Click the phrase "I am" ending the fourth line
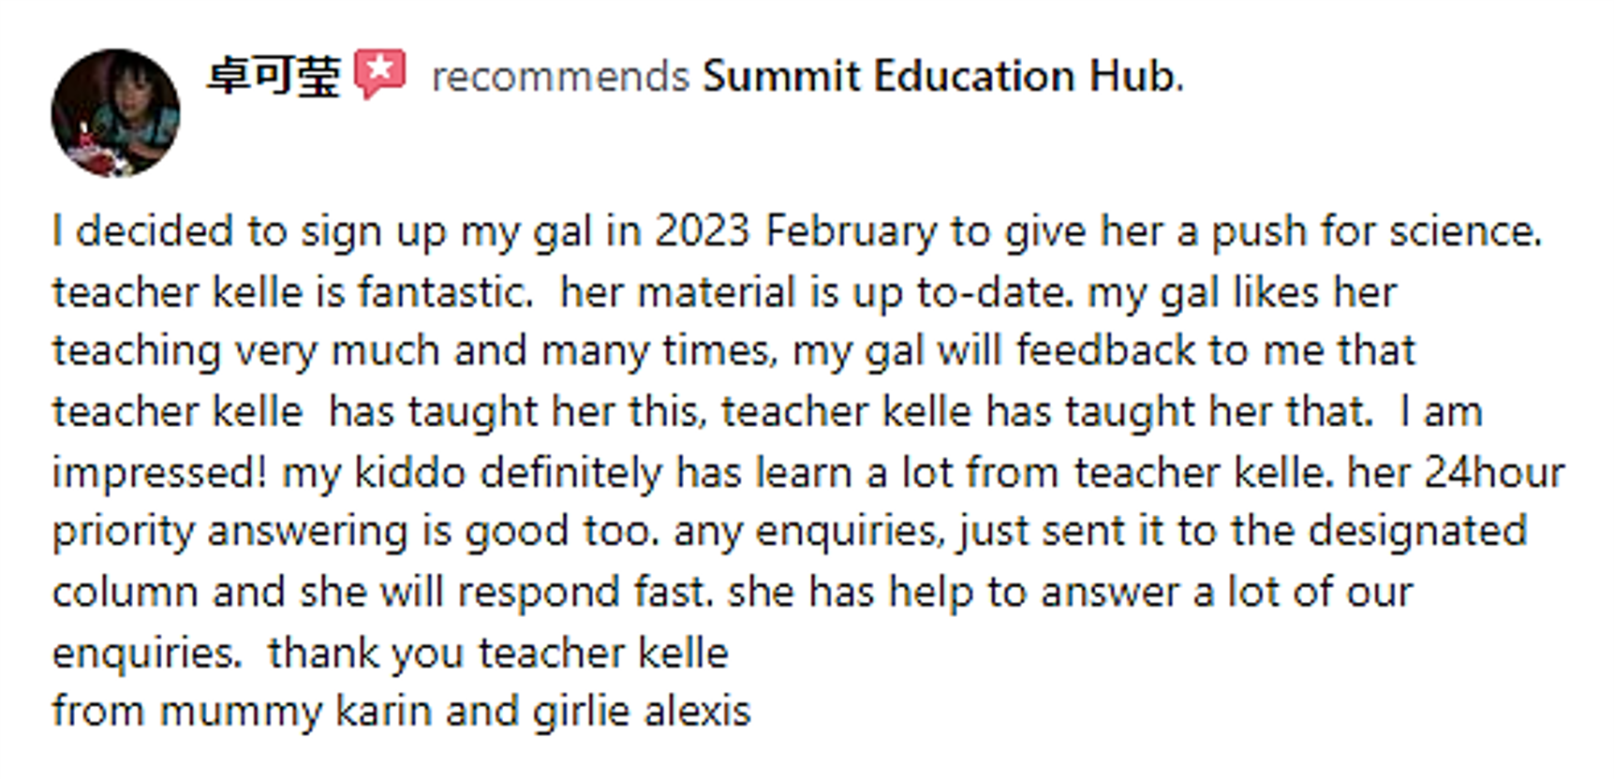The width and height of the screenshot is (1614, 779). (1441, 412)
